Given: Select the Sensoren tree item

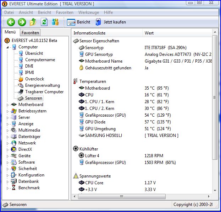Looking at the screenshot, I should point(34,98).
